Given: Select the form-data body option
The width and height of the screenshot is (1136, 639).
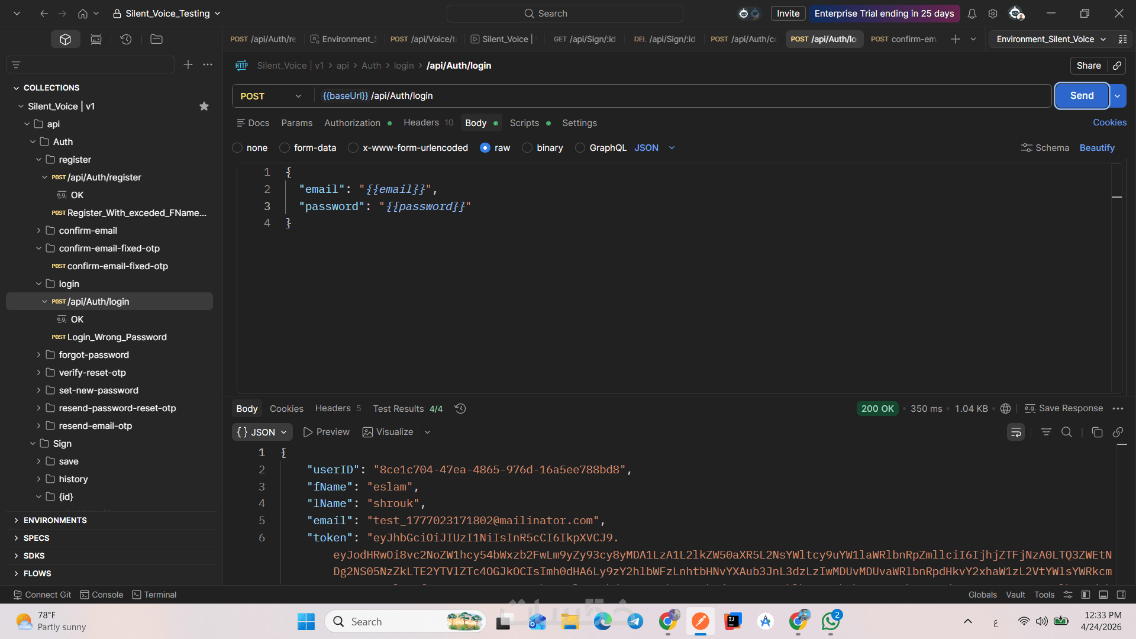Looking at the screenshot, I should point(285,148).
